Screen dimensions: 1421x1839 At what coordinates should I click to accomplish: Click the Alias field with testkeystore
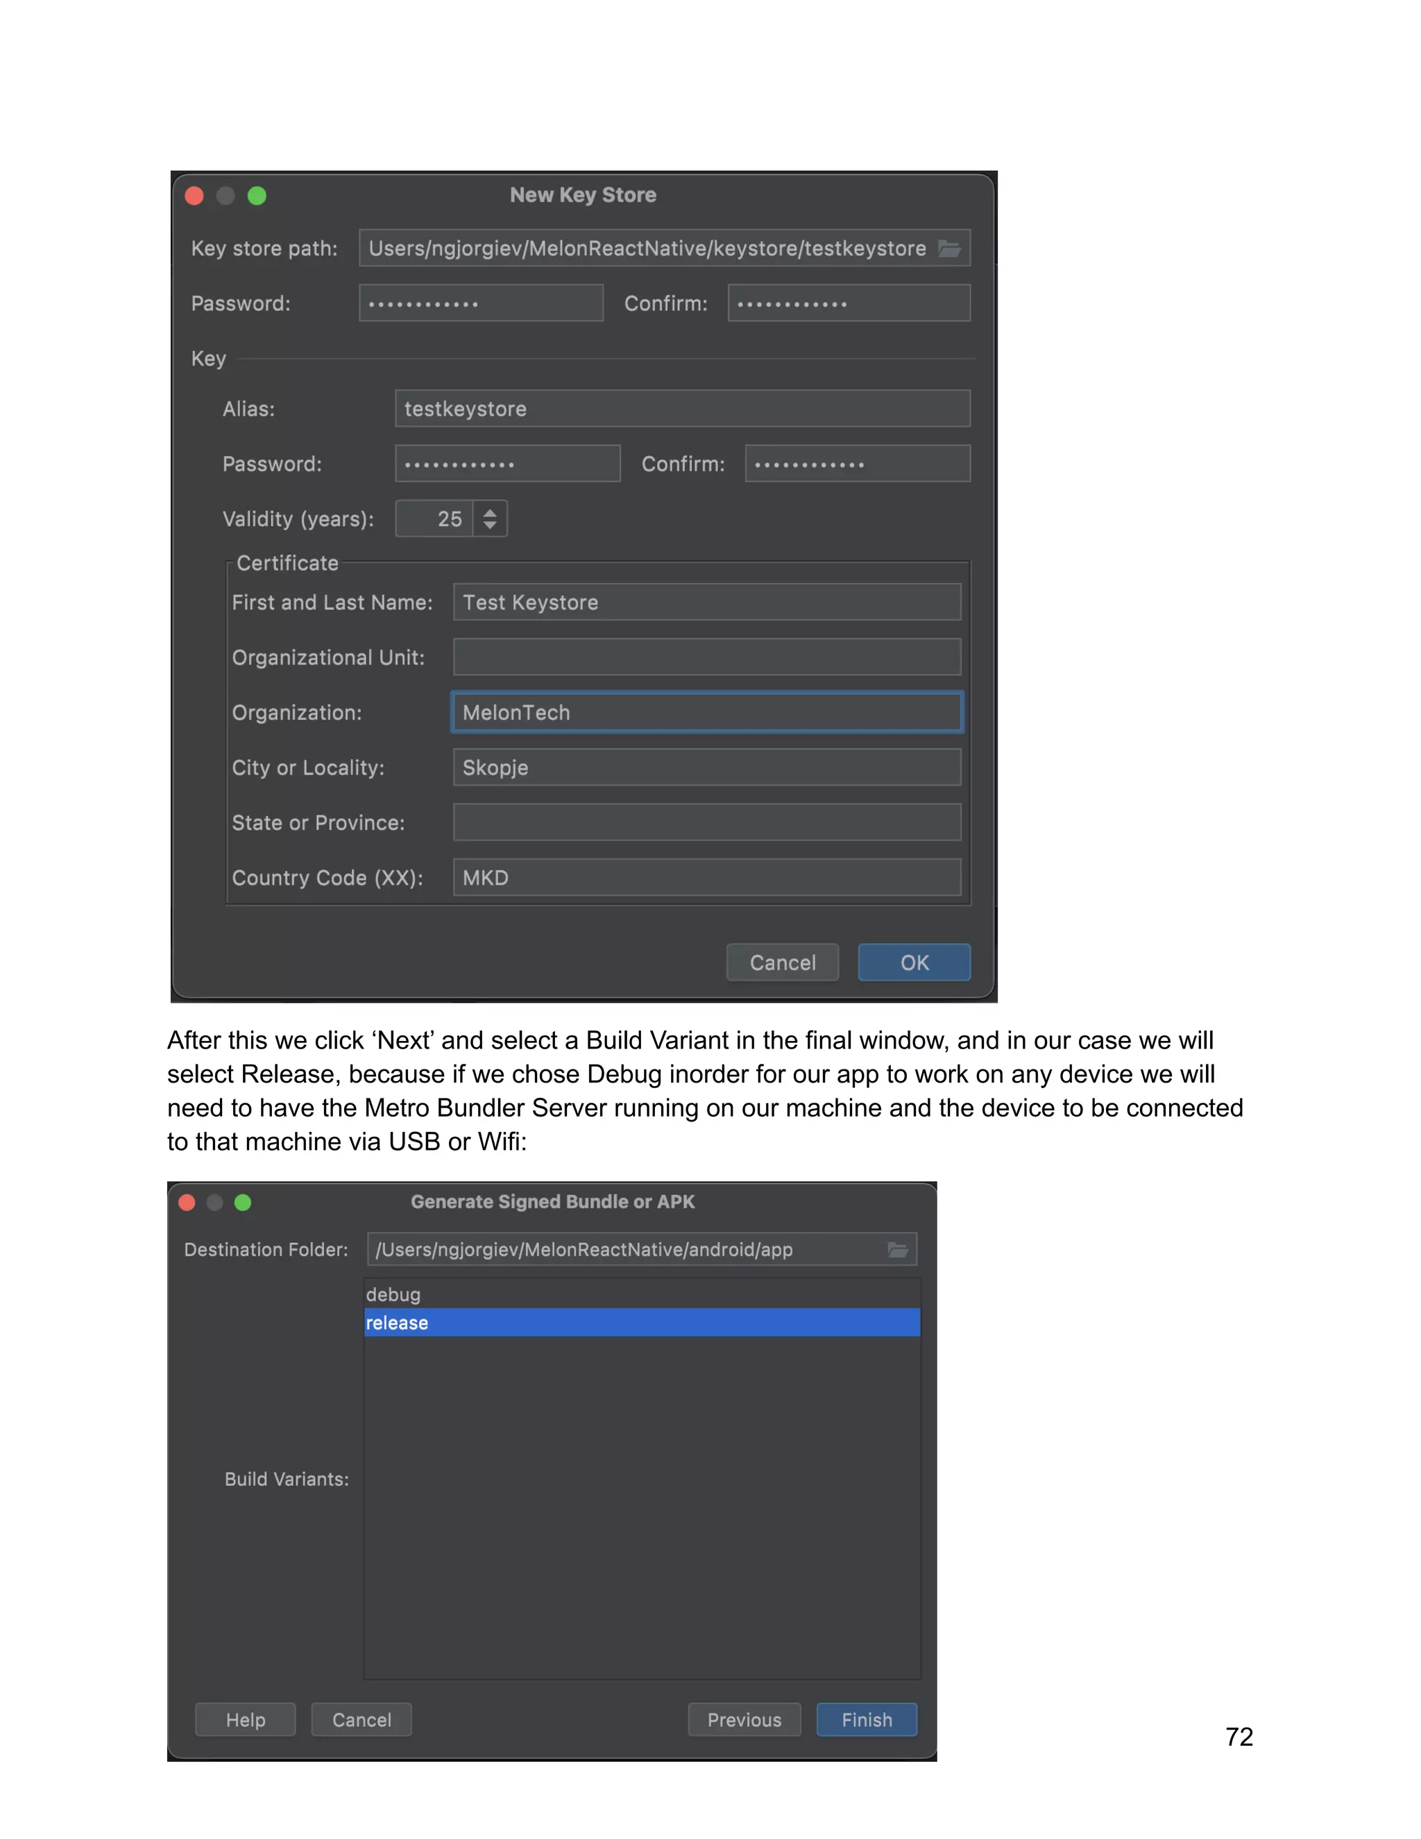click(682, 408)
